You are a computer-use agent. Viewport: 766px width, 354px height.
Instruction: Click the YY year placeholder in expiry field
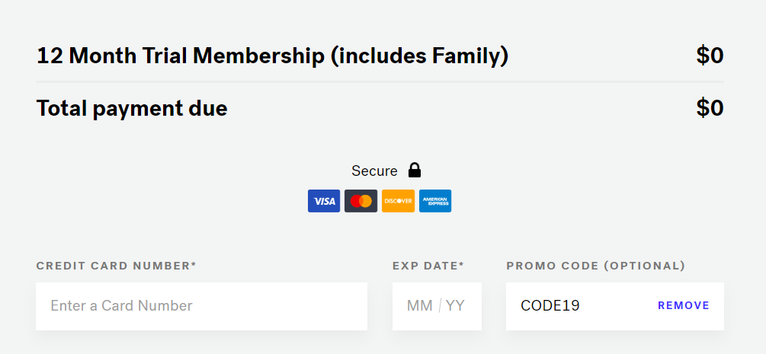click(x=455, y=306)
